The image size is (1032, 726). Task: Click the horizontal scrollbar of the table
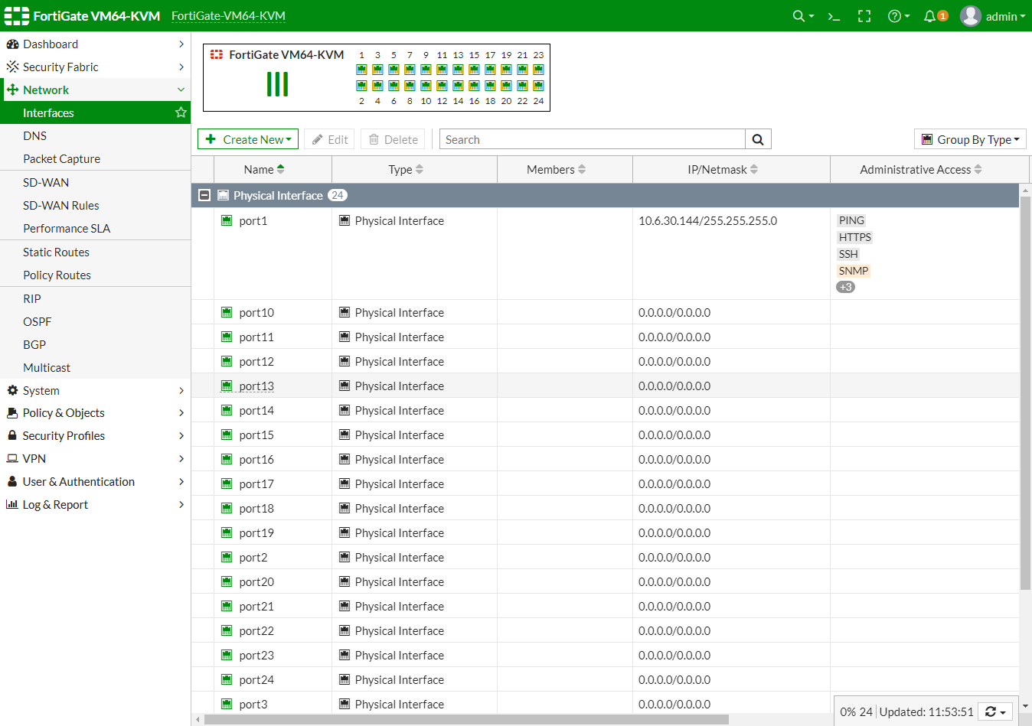tap(466, 720)
